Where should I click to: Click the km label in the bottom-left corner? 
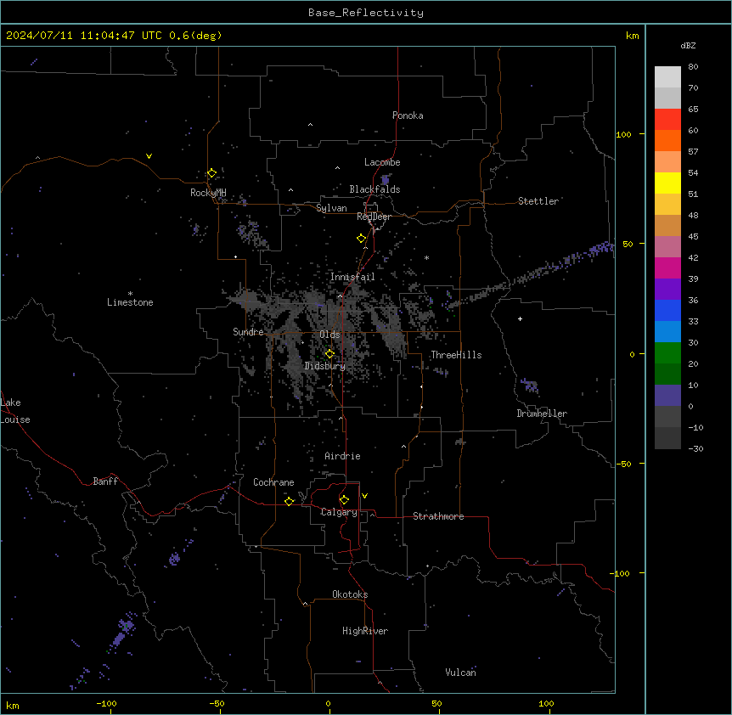coord(13,706)
